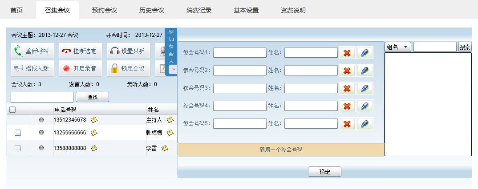This screenshot has width=478, height=189.
Task: Click the 确定 confirm button
Action: tap(324, 172)
